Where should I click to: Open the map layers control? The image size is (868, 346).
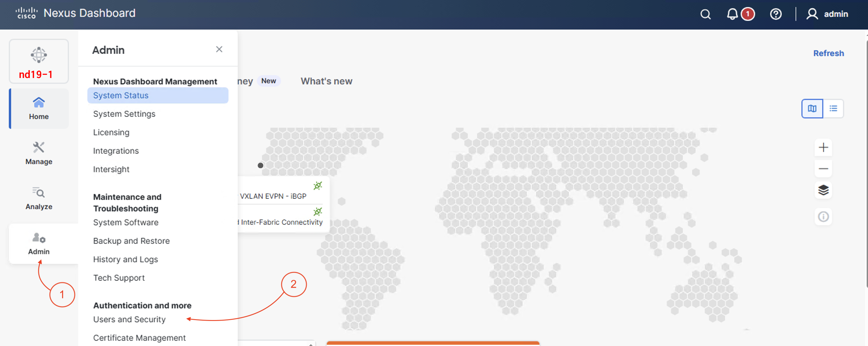click(x=823, y=190)
